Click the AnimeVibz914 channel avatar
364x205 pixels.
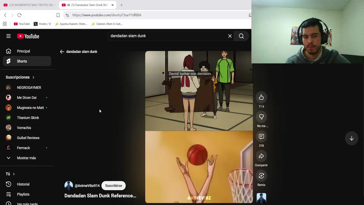point(69,186)
